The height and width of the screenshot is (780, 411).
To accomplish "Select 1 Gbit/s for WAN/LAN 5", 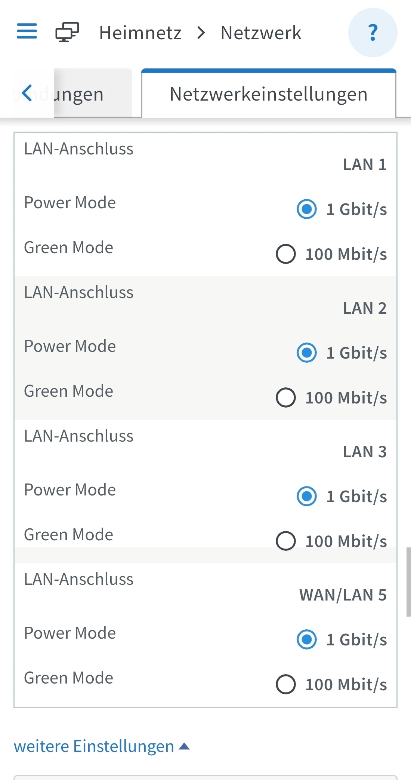I will tap(307, 639).
